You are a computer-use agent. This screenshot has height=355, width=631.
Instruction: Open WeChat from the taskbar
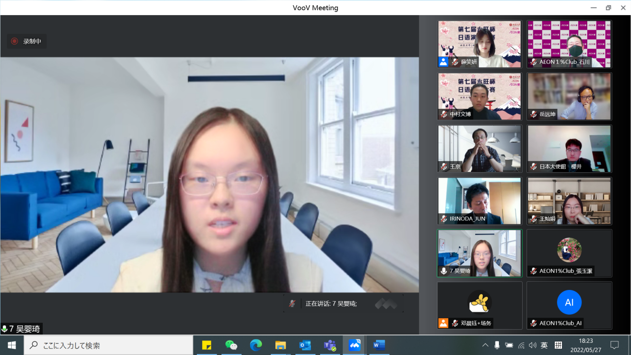pyautogui.click(x=231, y=345)
